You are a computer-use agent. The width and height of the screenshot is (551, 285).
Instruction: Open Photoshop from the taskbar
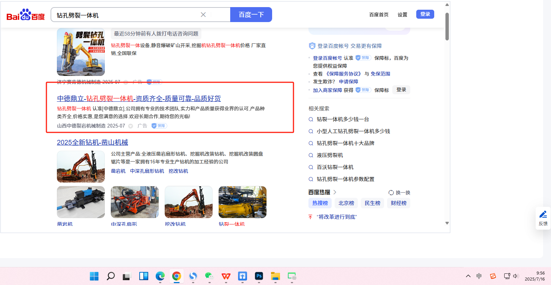(x=259, y=276)
